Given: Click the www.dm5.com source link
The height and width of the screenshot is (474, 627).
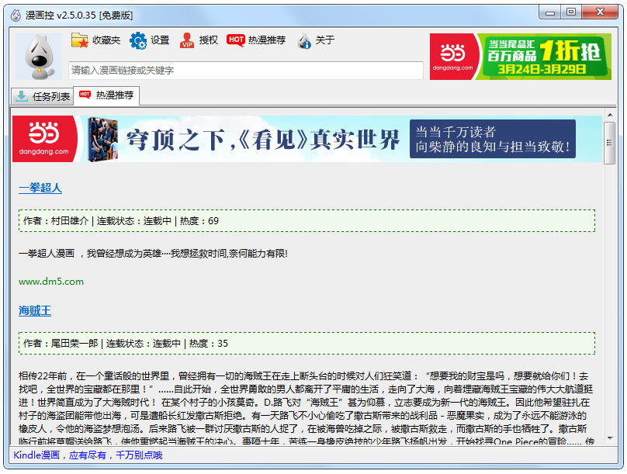Looking at the screenshot, I should [x=51, y=282].
